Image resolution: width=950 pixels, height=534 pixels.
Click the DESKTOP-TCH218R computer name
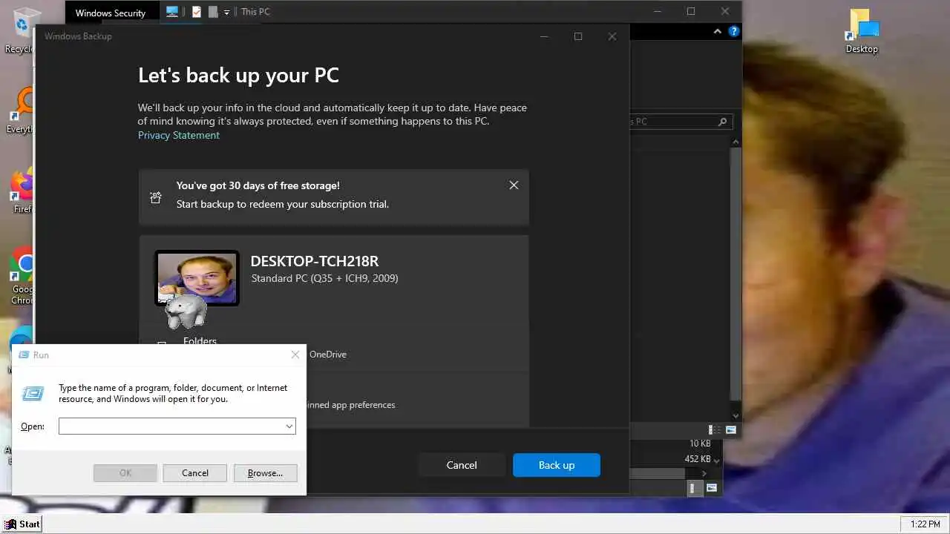click(315, 261)
